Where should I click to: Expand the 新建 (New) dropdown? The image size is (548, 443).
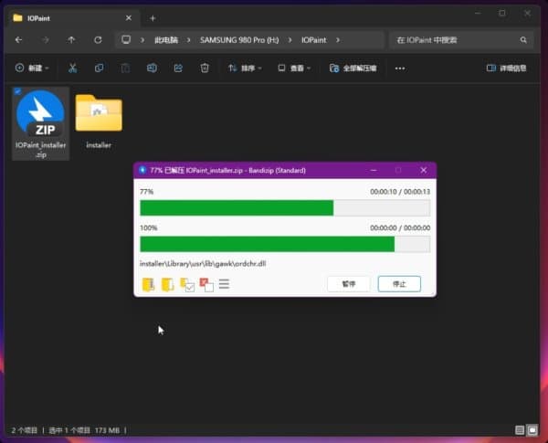(33, 68)
